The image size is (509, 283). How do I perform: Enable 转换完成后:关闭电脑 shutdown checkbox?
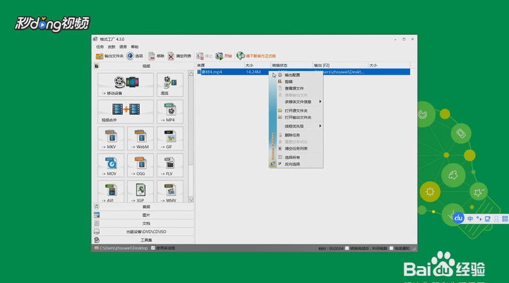(x=347, y=248)
